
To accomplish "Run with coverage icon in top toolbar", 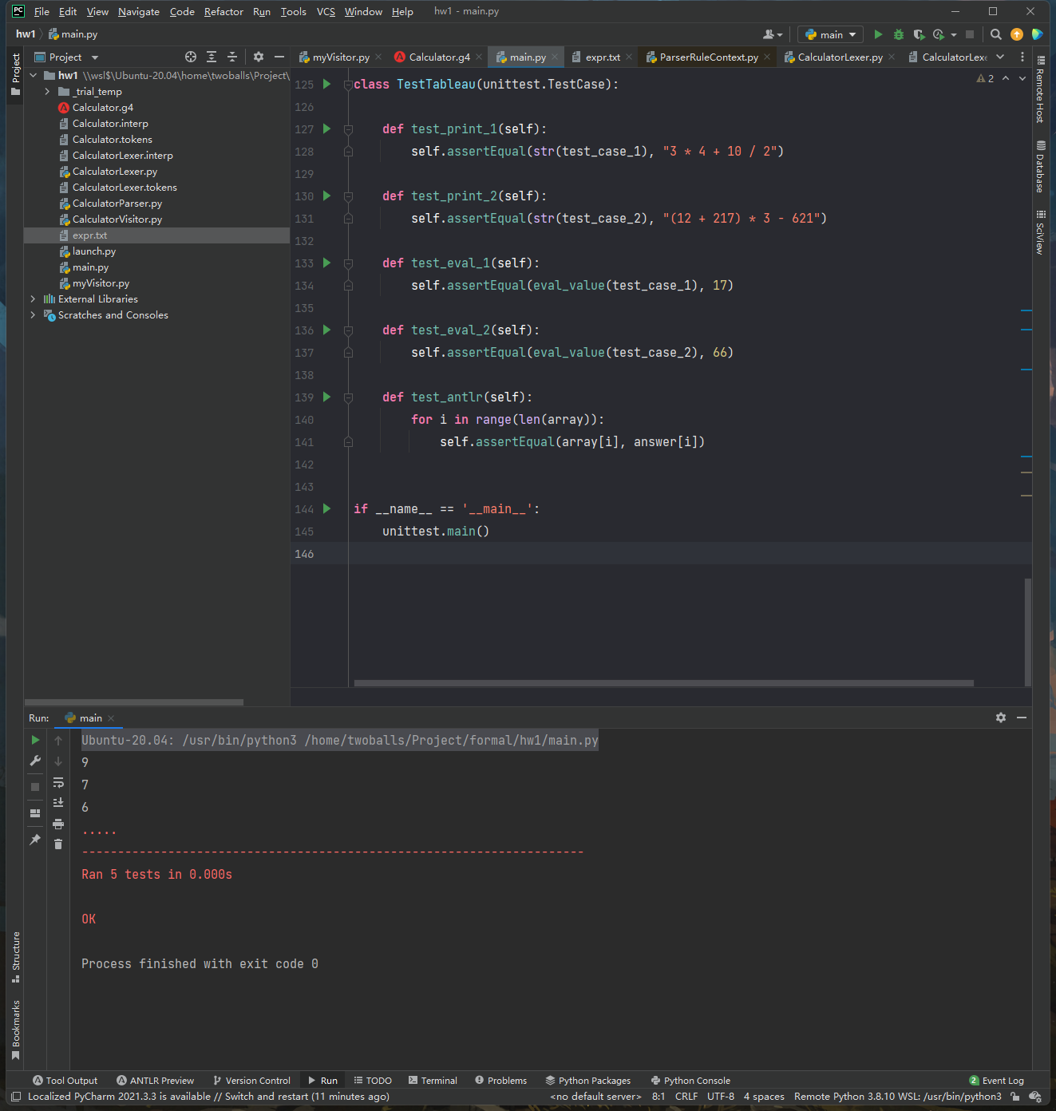I will 919,34.
